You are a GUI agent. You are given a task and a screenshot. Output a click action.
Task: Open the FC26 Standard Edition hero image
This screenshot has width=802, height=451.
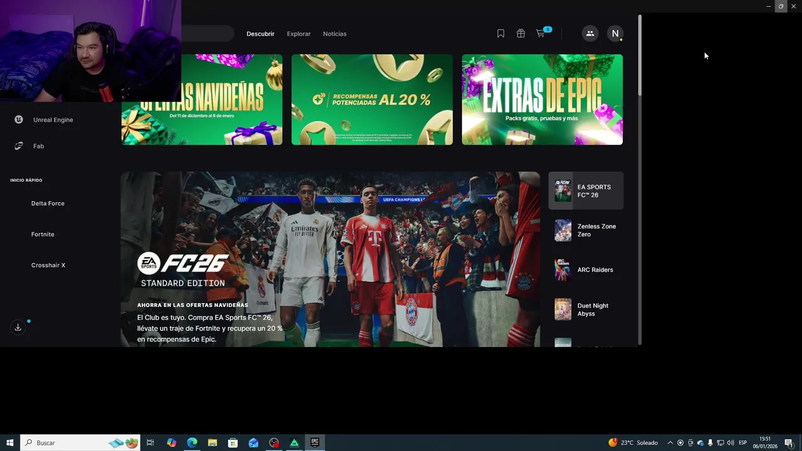330,259
